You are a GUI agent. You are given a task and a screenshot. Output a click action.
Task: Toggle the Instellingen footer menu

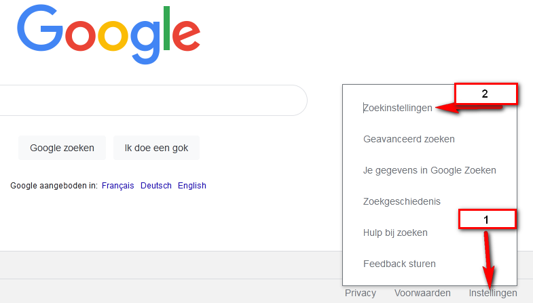coord(493,293)
